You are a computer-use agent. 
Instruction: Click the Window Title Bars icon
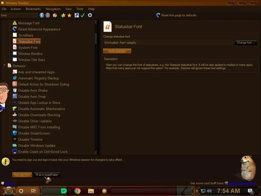click(x=15, y=59)
